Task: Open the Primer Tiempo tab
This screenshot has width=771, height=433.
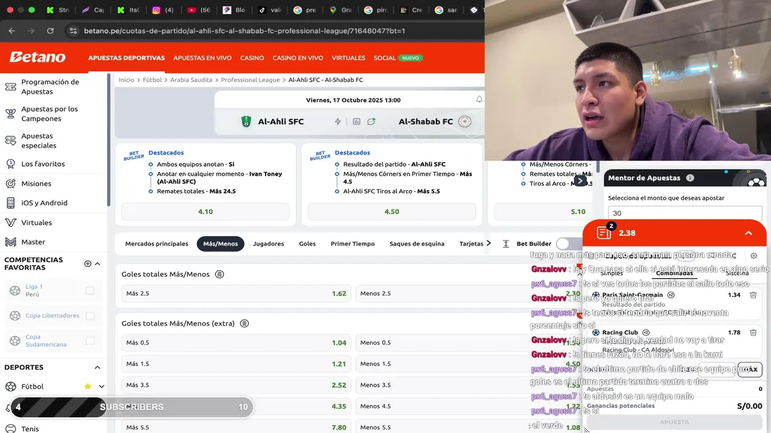Action: tap(352, 244)
